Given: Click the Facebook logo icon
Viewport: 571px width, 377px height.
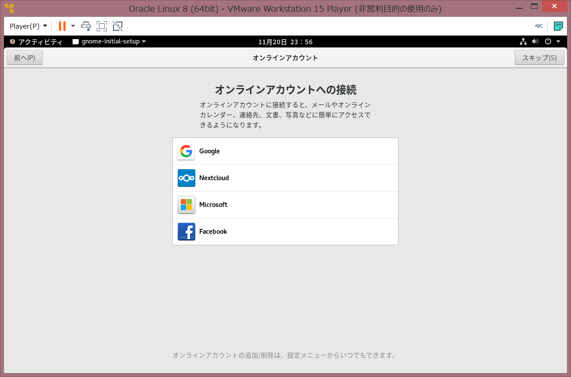Looking at the screenshot, I should click(186, 232).
